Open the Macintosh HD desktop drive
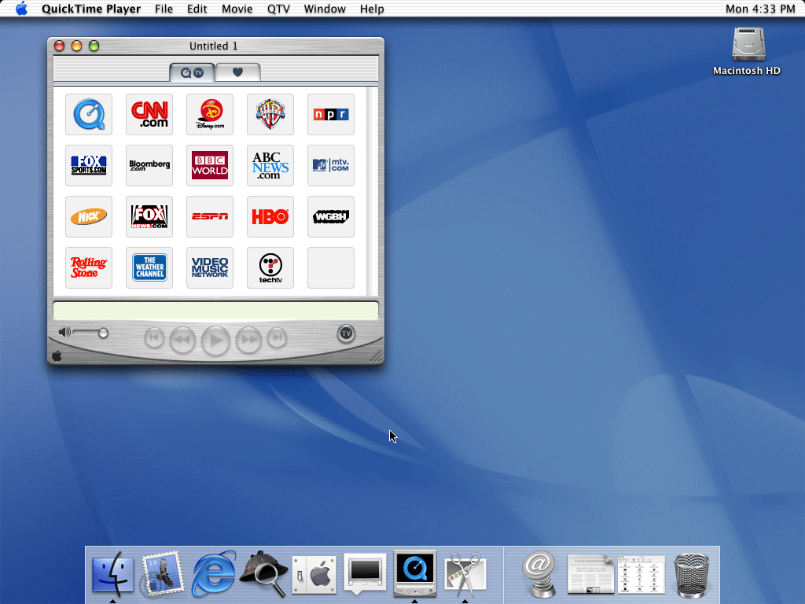The image size is (805, 604). (x=747, y=46)
